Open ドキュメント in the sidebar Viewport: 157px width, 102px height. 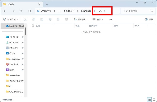tap(14, 48)
